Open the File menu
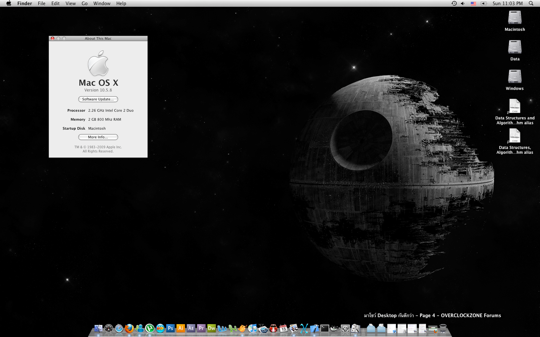Image resolution: width=540 pixels, height=337 pixels. point(42,3)
